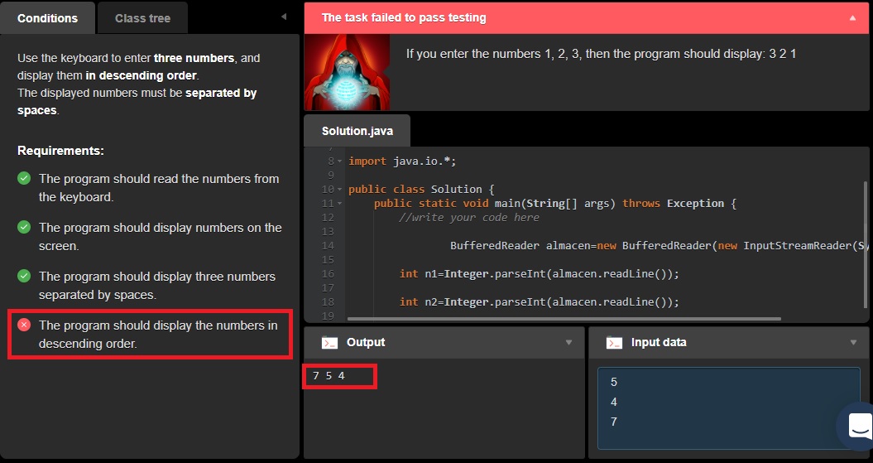Open the chat support bubble icon
Image resolution: width=873 pixels, height=463 pixels.
[x=858, y=425]
